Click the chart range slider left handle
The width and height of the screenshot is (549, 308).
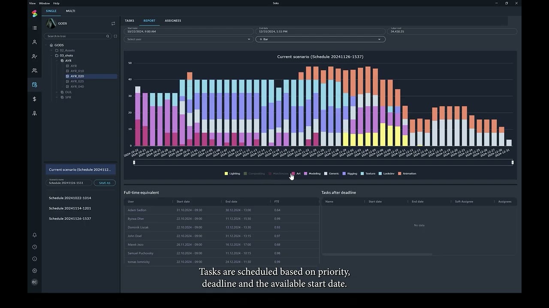tap(134, 163)
